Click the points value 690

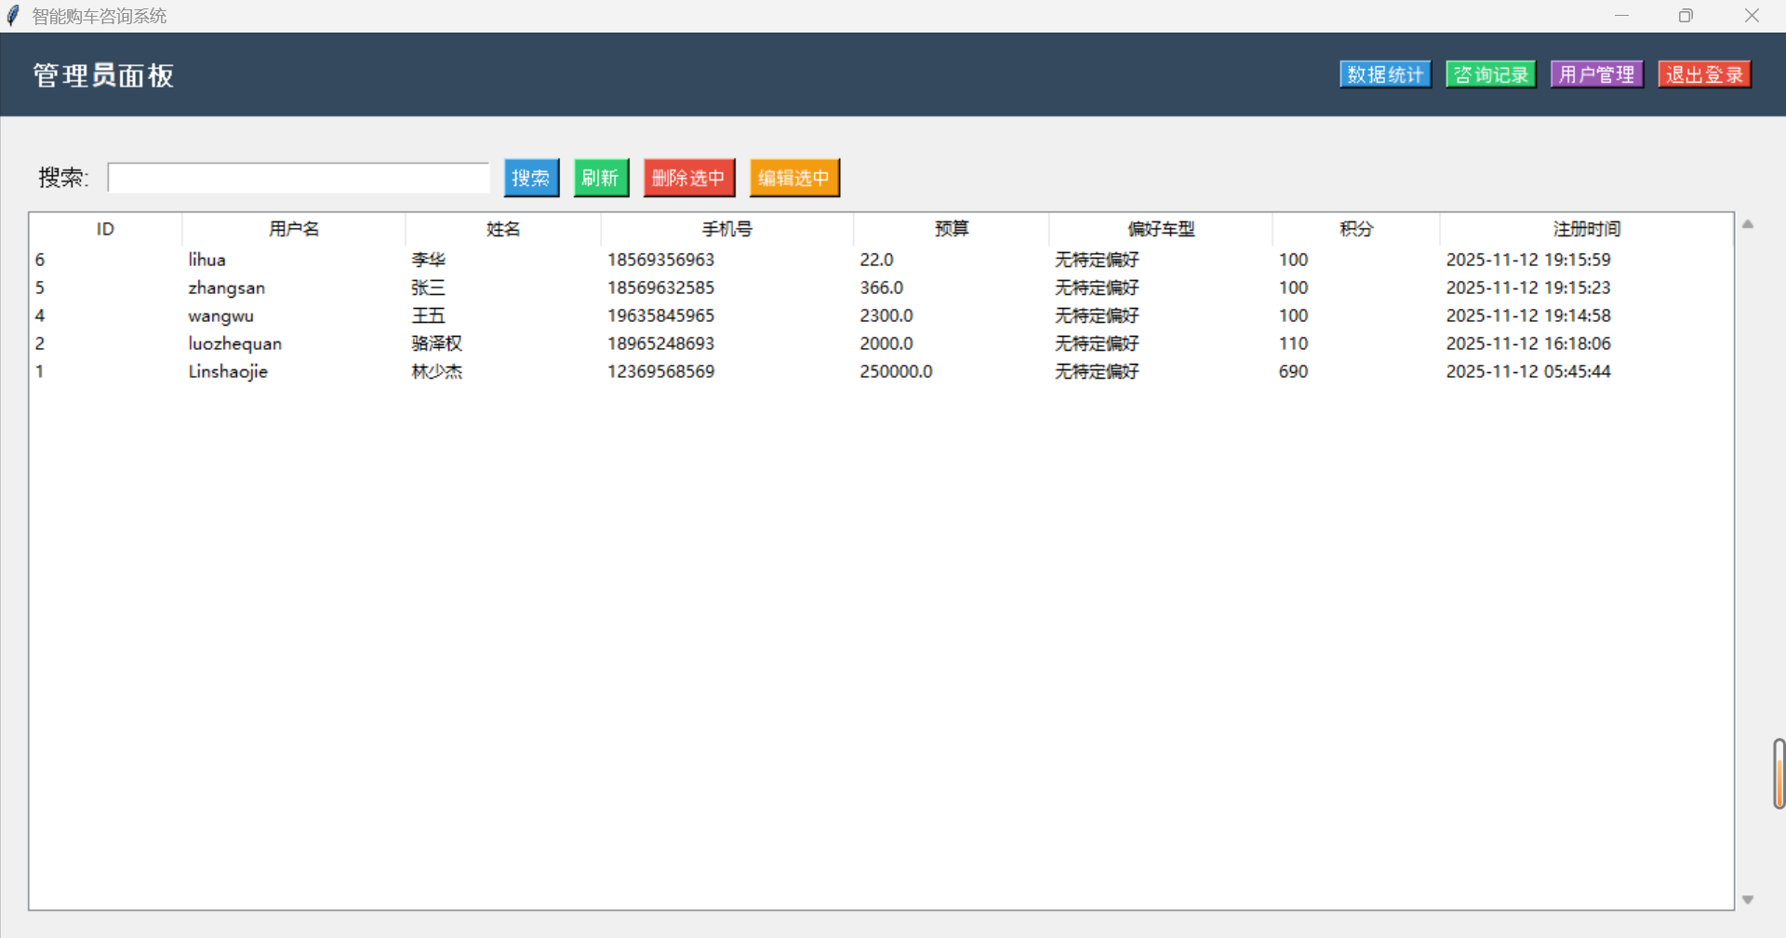pos(1293,371)
